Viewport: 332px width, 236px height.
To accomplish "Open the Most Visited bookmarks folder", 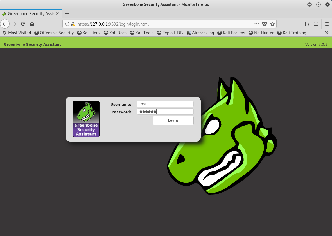I will tap(17, 33).
